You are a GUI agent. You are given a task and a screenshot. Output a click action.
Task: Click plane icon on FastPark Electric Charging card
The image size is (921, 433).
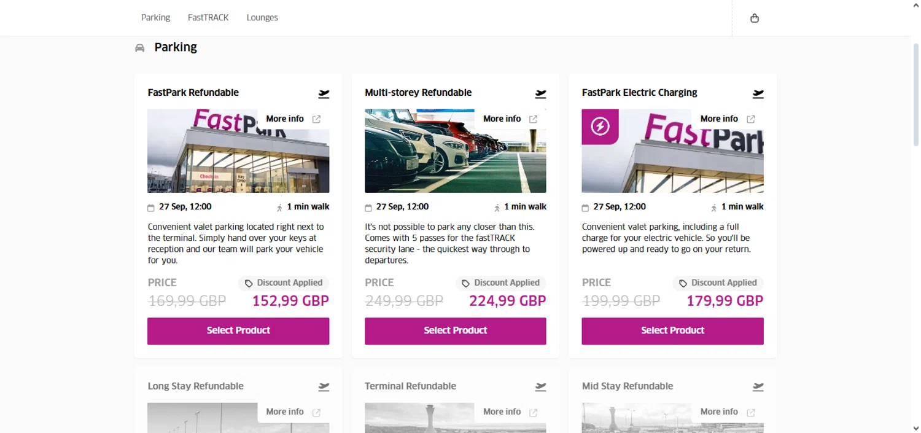[x=758, y=94]
